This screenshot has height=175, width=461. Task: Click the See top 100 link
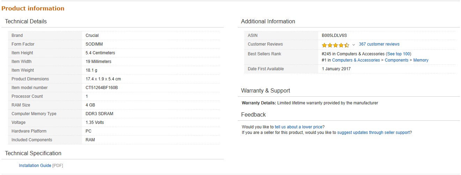click(x=399, y=54)
